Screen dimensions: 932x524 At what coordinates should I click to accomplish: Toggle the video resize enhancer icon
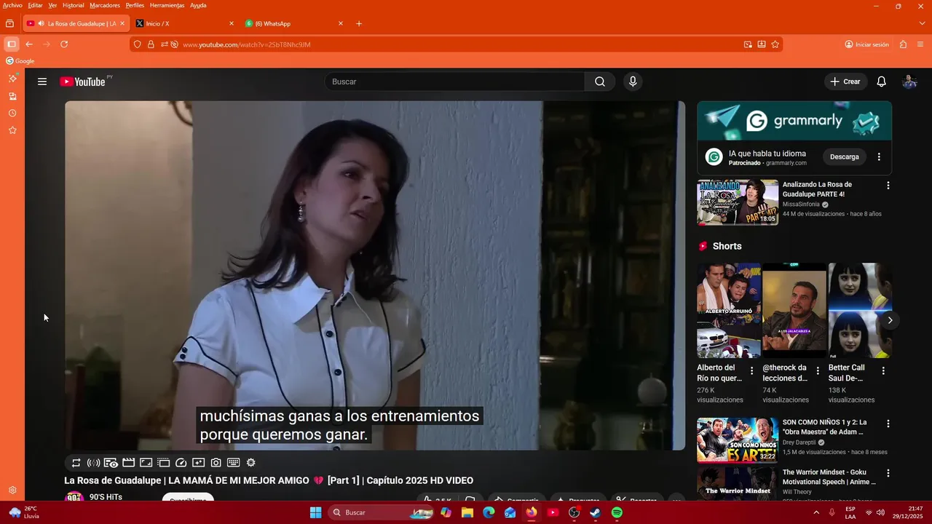[146, 462]
